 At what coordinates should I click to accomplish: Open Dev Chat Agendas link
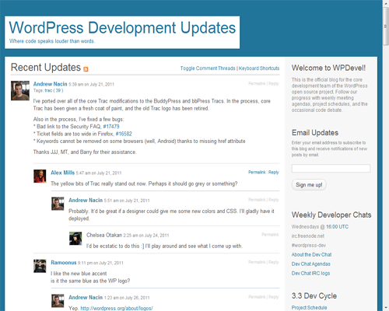311,264
